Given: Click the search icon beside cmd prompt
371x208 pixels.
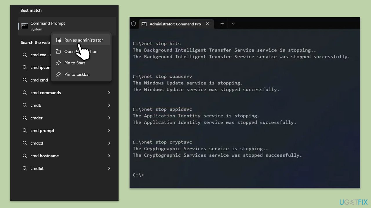Looking at the screenshot, I should pyautogui.click(x=25, y=130).
